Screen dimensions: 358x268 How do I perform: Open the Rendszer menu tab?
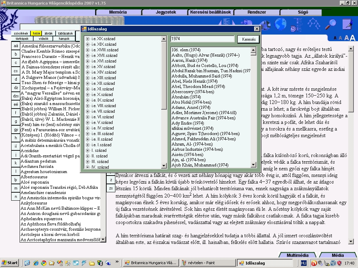pyautogui.click(x=257, y=12)
